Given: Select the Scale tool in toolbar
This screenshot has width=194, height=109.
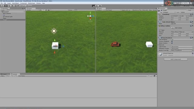Looking at the screenshot, I should 12,6.
